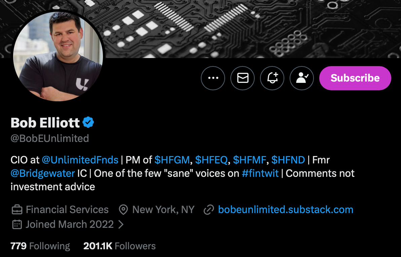
Task: Send a direct message via envelope icon
Action: (242, 78)
